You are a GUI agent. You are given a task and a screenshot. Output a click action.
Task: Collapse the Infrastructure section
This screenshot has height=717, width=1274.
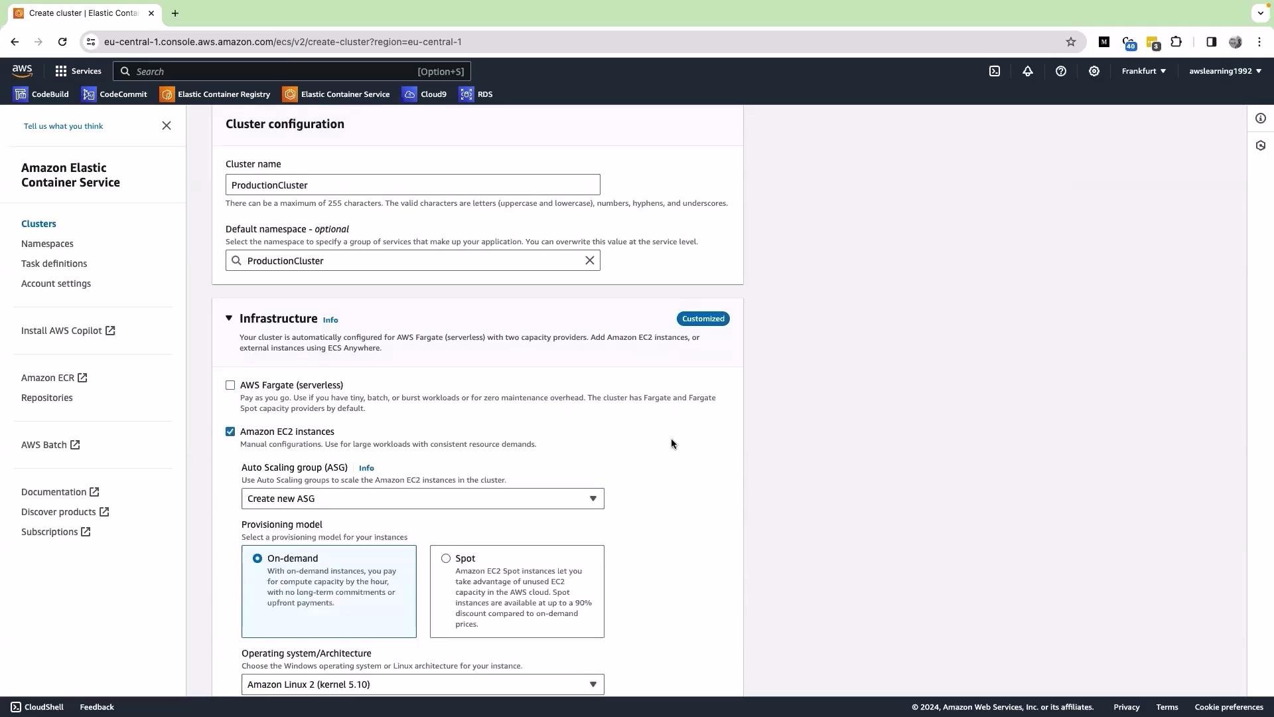click(x=229, y=319)
